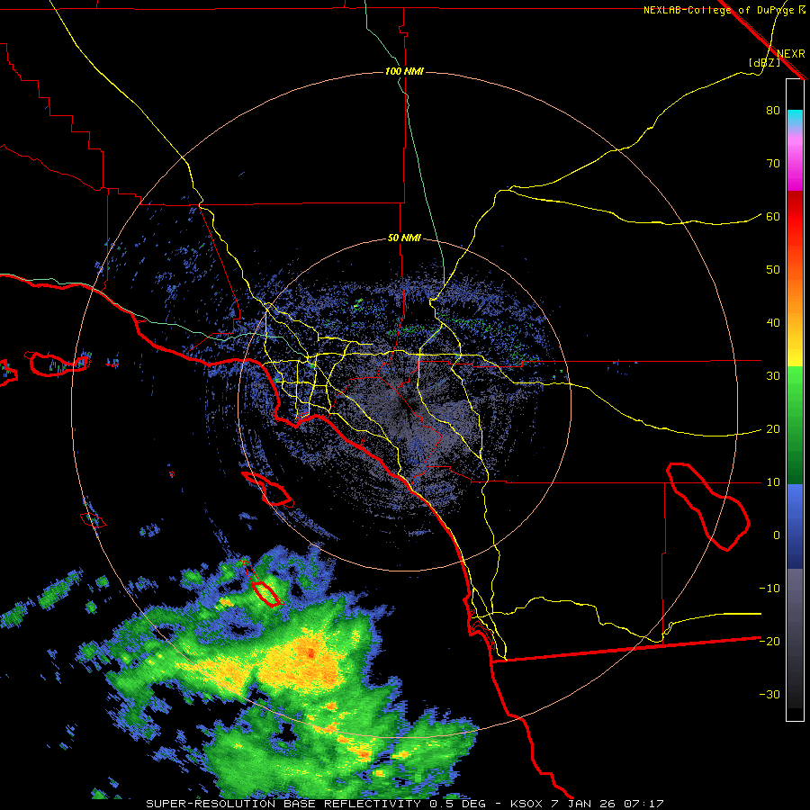Click the 50 value on the dBZ scale
The height and width of the screenshot is (810, 810).
(773, 270)
